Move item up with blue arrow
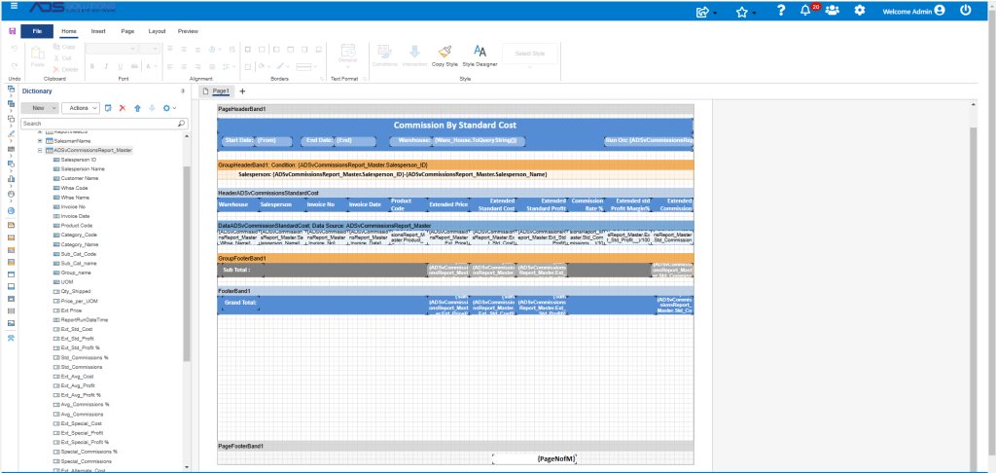Screen dimensions: 996x473 click(137, 108)
